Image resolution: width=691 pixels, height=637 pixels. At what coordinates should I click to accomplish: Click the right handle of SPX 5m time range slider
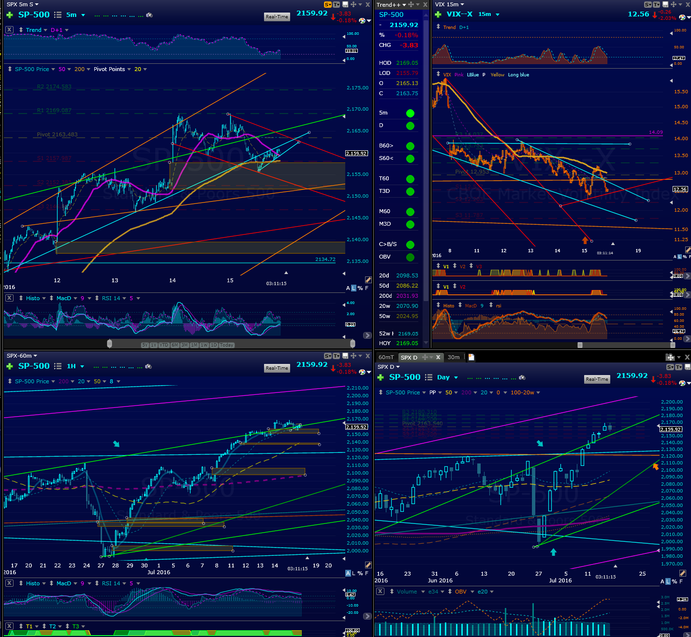353,344
